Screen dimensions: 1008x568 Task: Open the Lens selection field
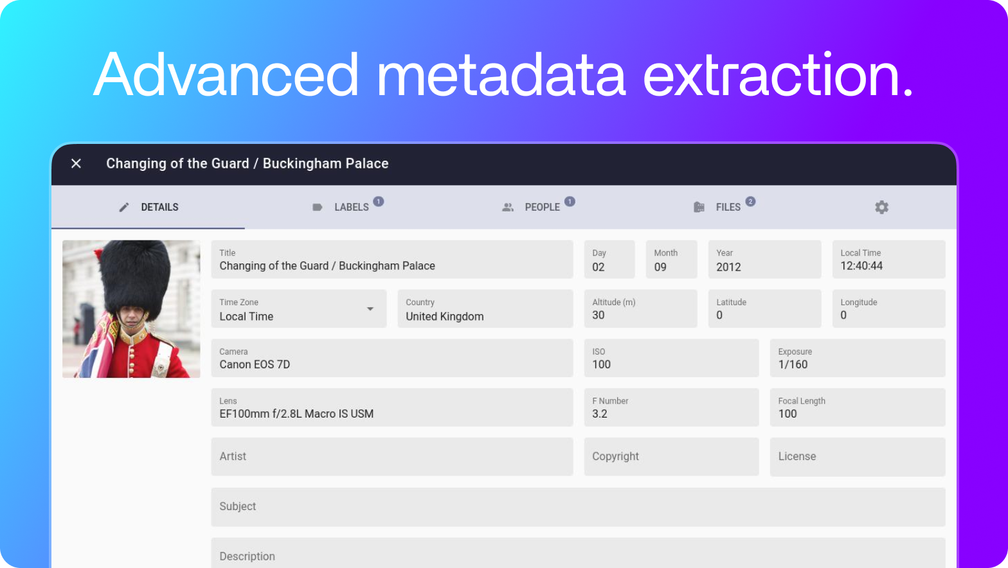tap(392, 407)
